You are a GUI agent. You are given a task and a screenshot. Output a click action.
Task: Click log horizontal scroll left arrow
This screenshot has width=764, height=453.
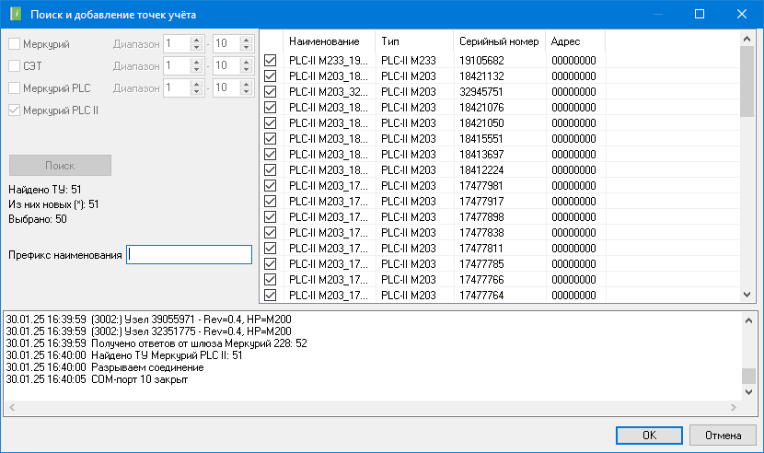tap(12, 407)
